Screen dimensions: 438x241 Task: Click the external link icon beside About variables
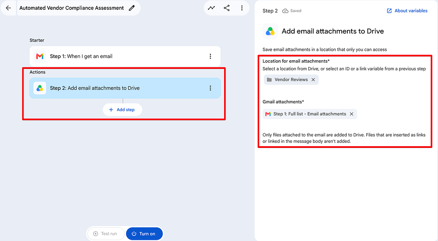pos(389,11)
